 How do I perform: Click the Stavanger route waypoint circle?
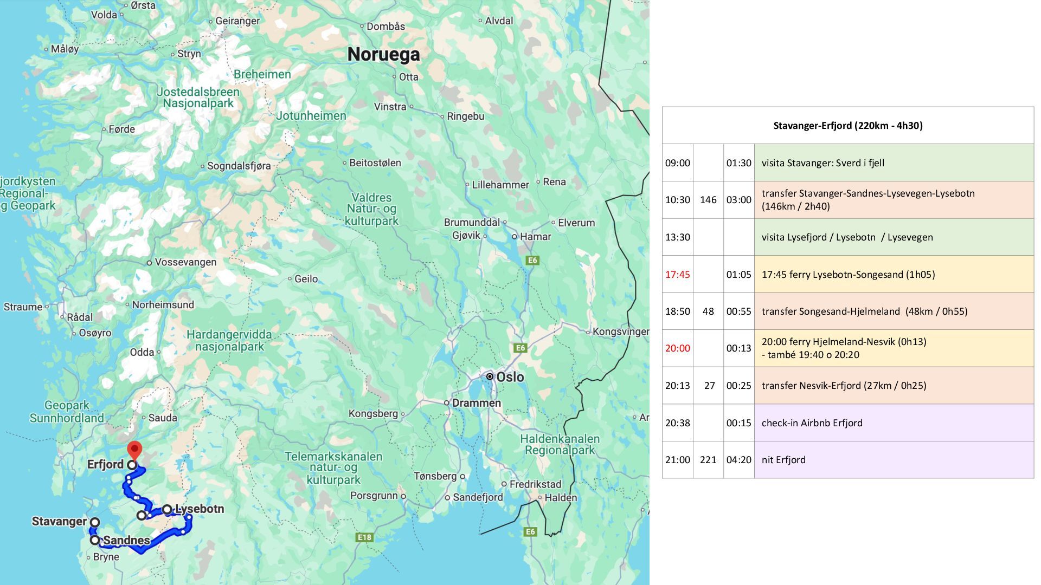pyautogui.click(x=95, y=522)
